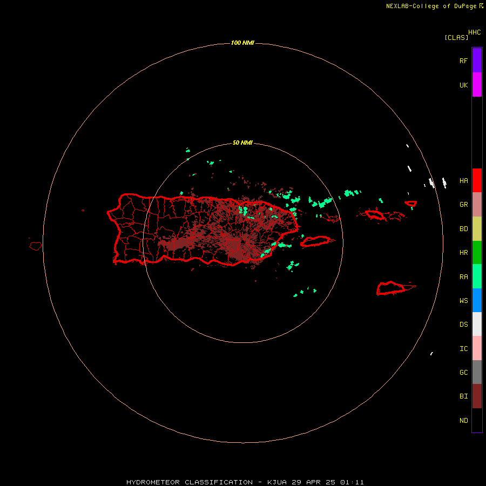Click the RF legend label
The image size is (486, 486).
463,60
